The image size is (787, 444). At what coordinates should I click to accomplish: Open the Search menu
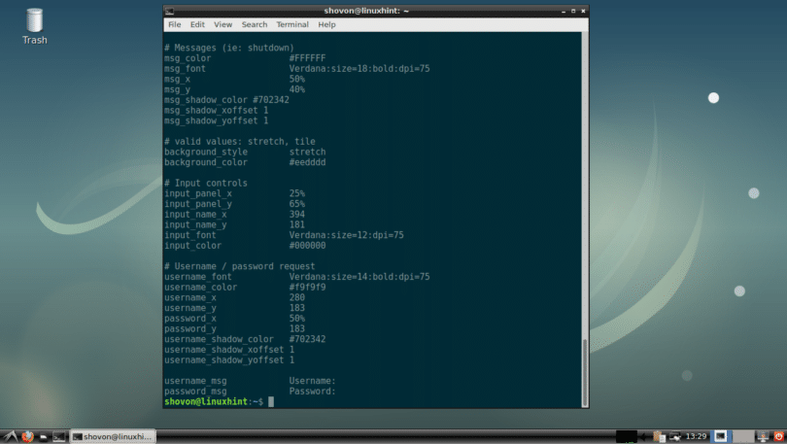255,24
